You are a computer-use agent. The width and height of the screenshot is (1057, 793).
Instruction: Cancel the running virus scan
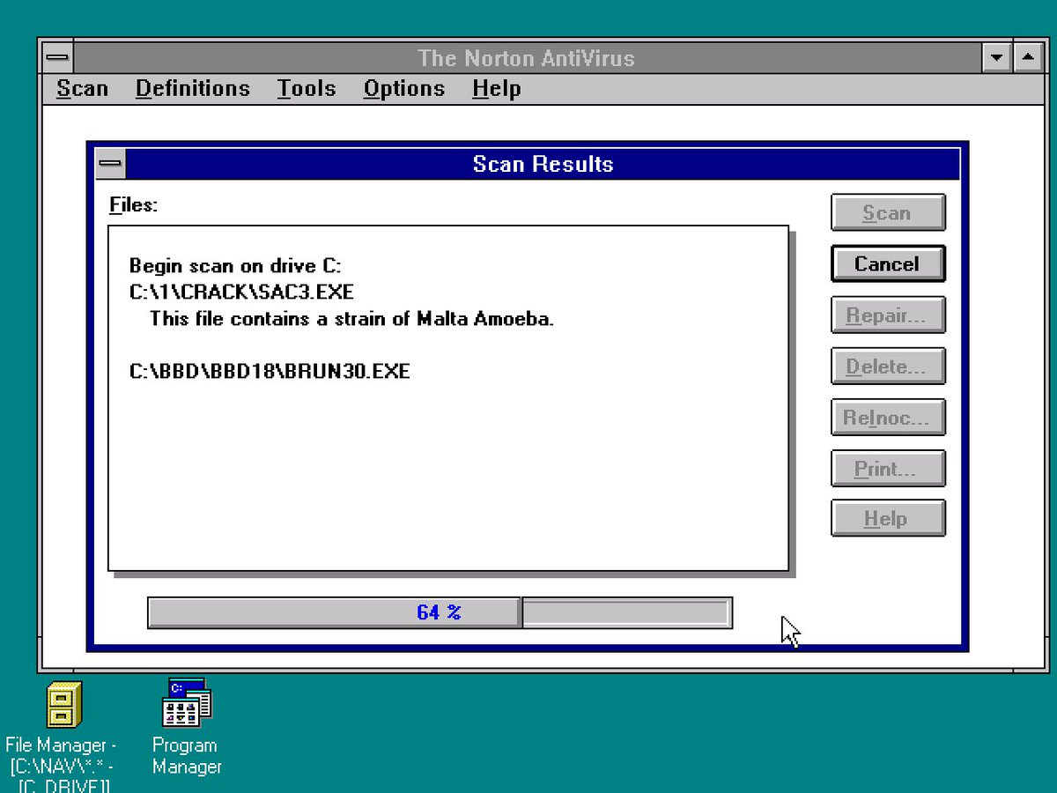click(888, 264)
